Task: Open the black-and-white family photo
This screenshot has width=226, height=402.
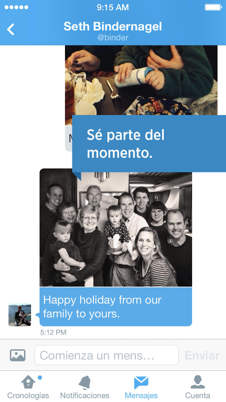Action: pyautogui.click(x=116, y=228)
